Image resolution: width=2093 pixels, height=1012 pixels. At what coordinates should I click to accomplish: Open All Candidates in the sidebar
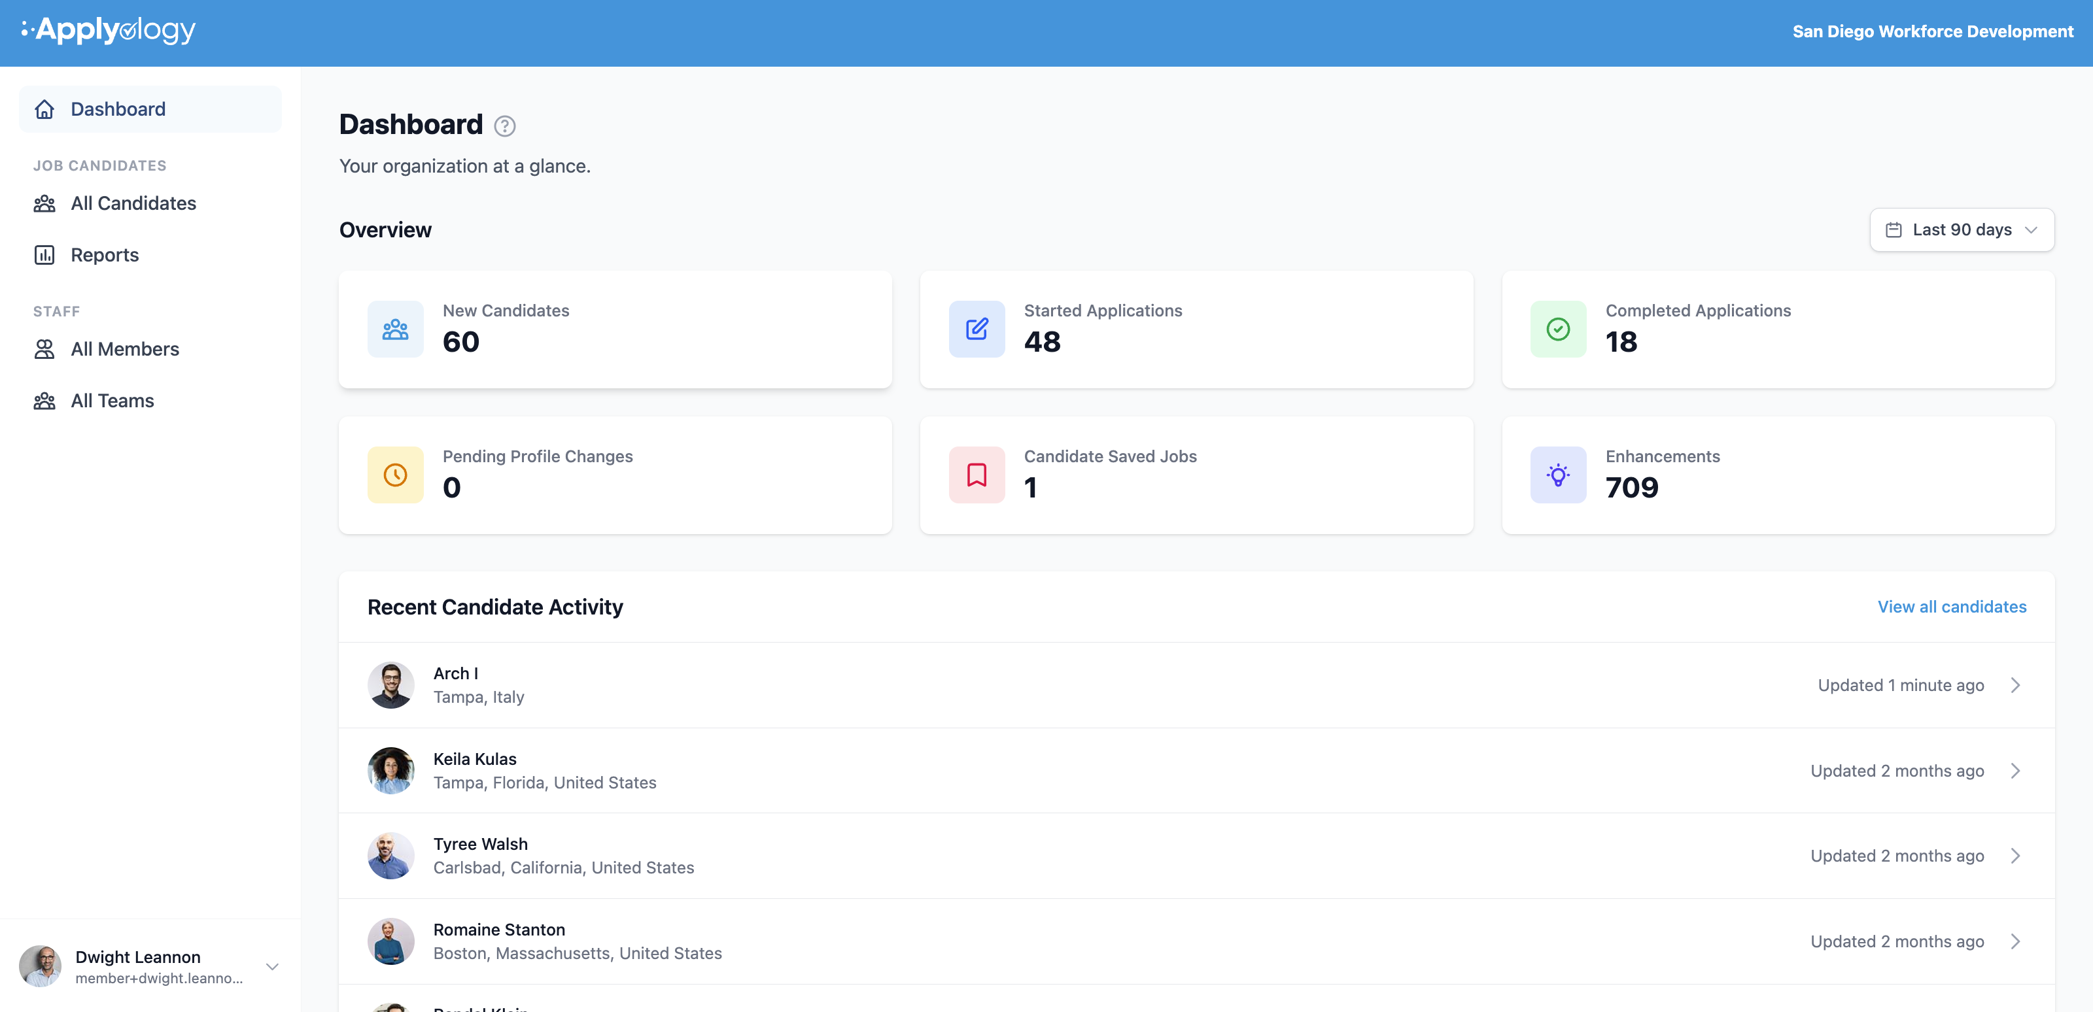point(150,203)
